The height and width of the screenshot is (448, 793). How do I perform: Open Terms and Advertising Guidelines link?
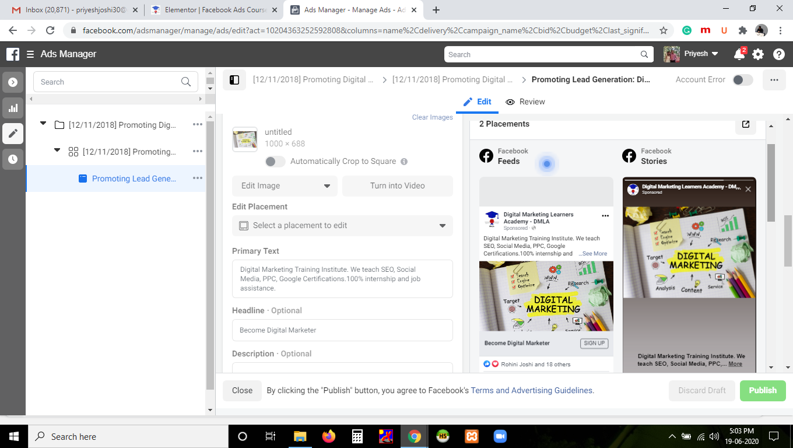click(532, 391)
